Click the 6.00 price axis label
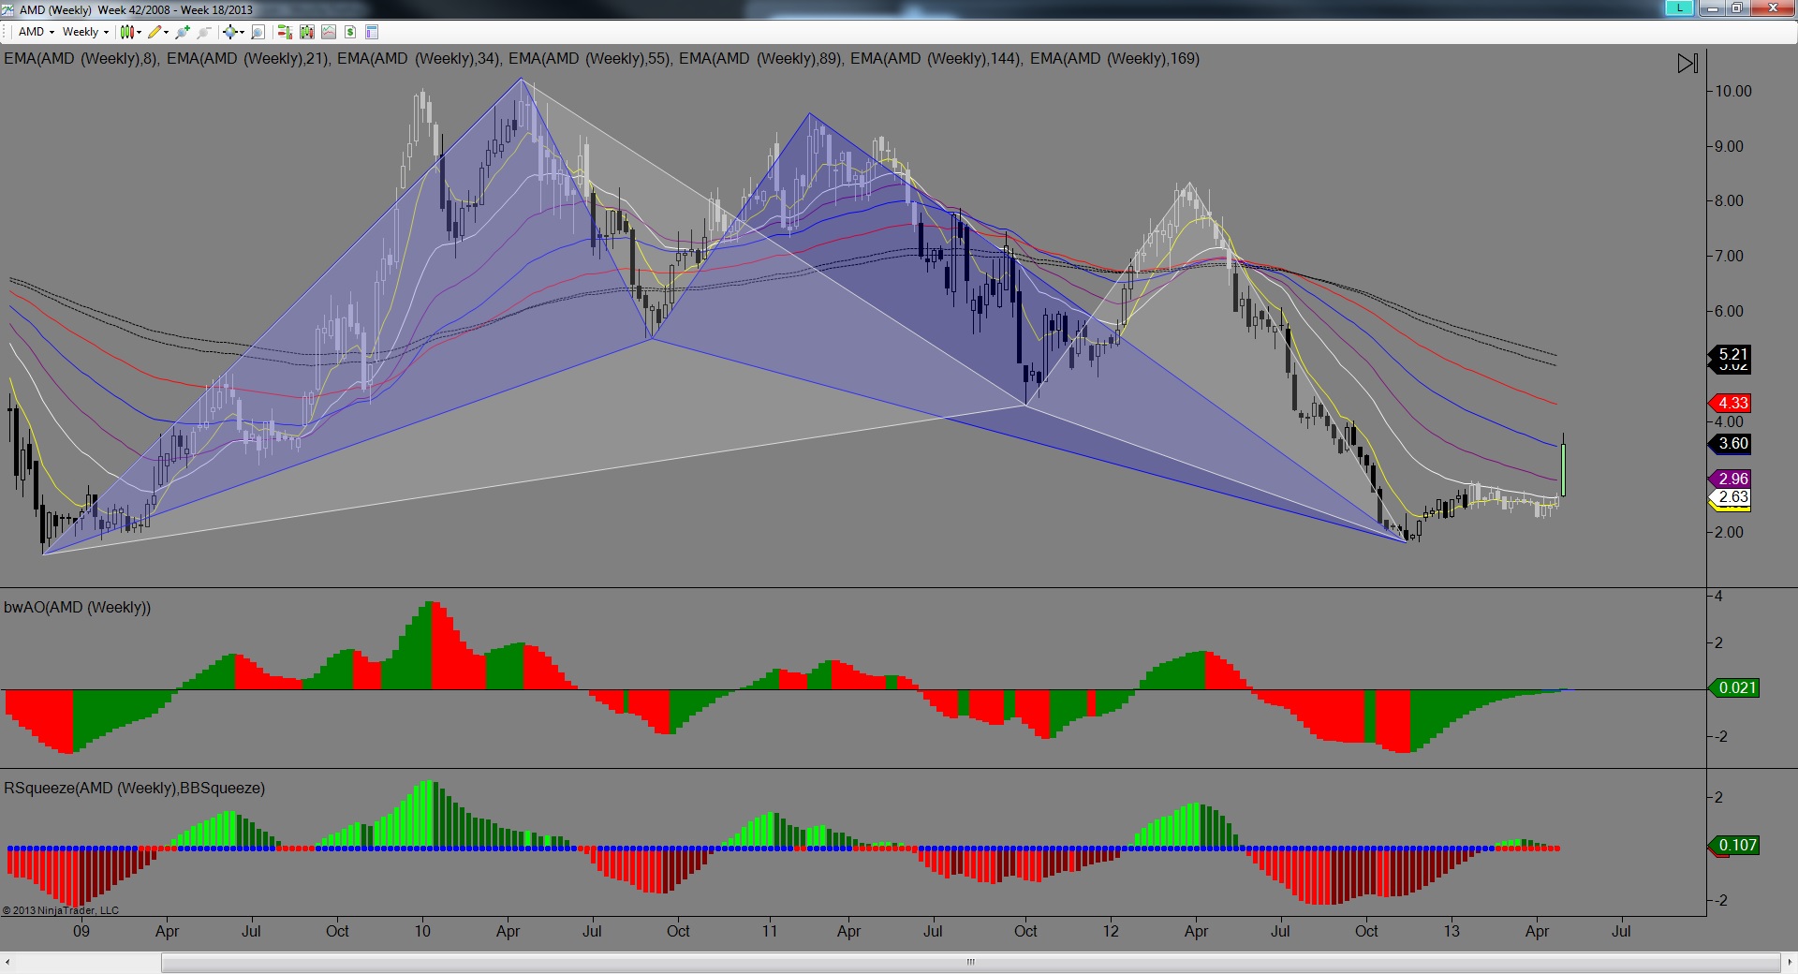1798x974 pixels. 1729,311
